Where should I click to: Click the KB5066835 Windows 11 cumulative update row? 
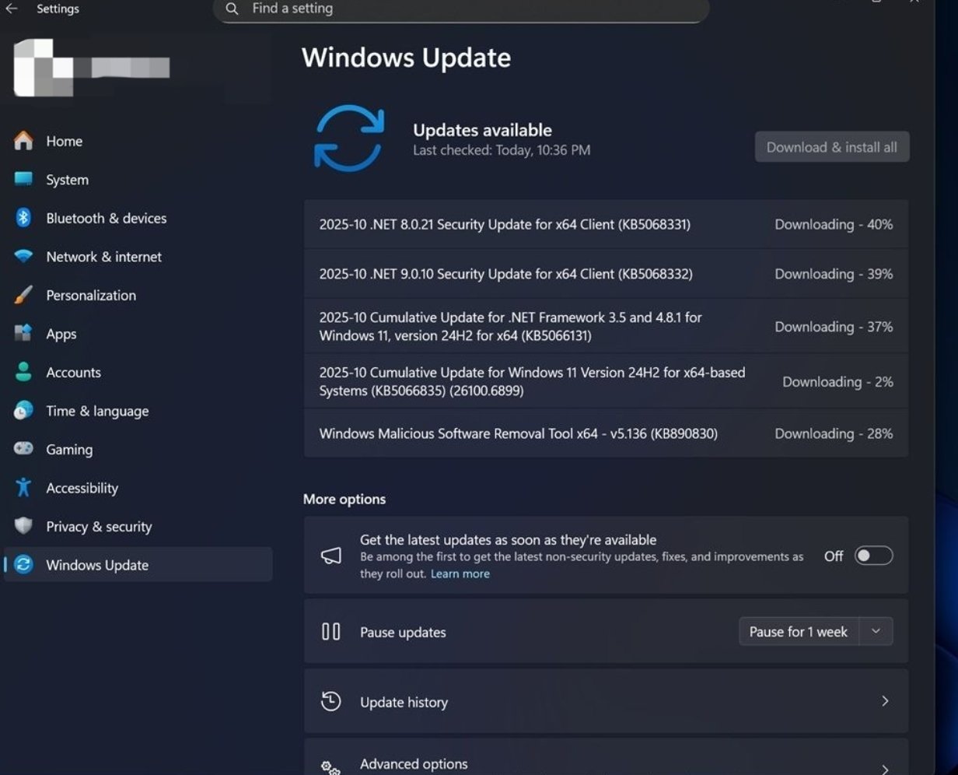(x=606, y=382)
